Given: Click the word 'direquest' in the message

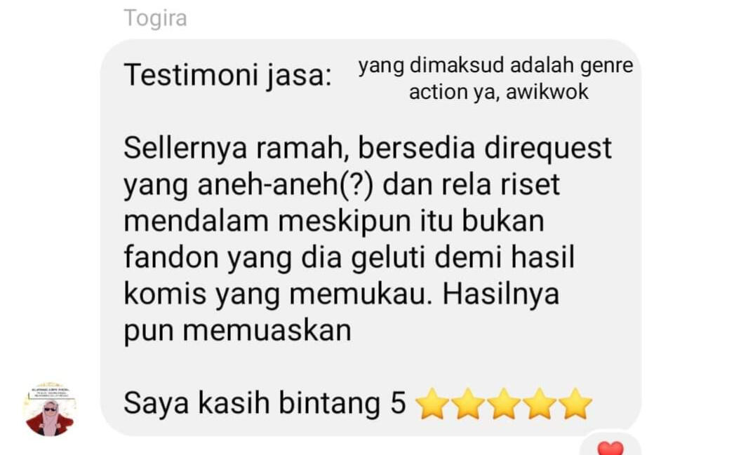Looking at the screenshot, I should coord(547,149).
